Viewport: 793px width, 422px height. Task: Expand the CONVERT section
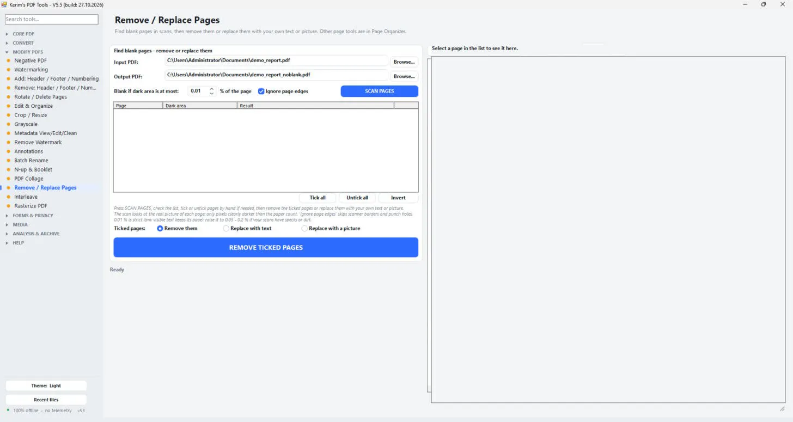tap(23, 43)
